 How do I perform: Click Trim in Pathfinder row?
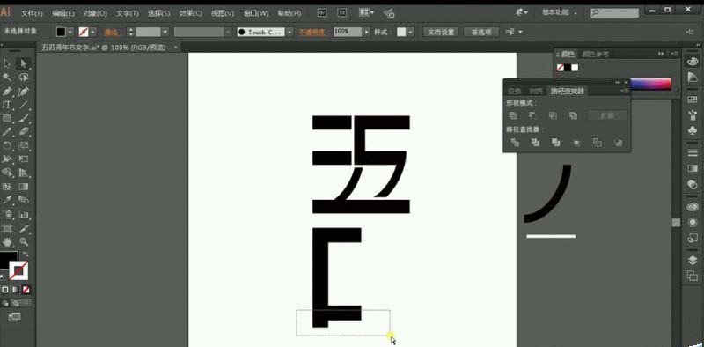pos(535,143)
